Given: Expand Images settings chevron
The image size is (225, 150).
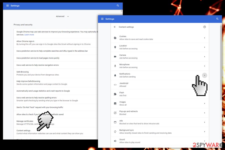Looking at the screenshot, I should point(204,103).
